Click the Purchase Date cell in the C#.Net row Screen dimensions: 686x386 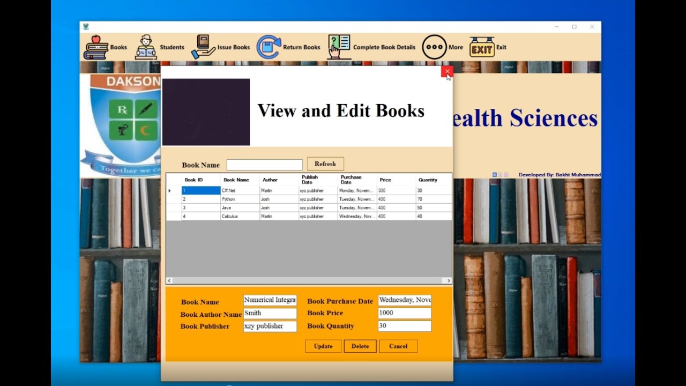[x=357, y=190]
